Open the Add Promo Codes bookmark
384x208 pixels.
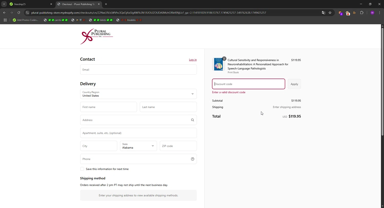click(x=26, y=20)
